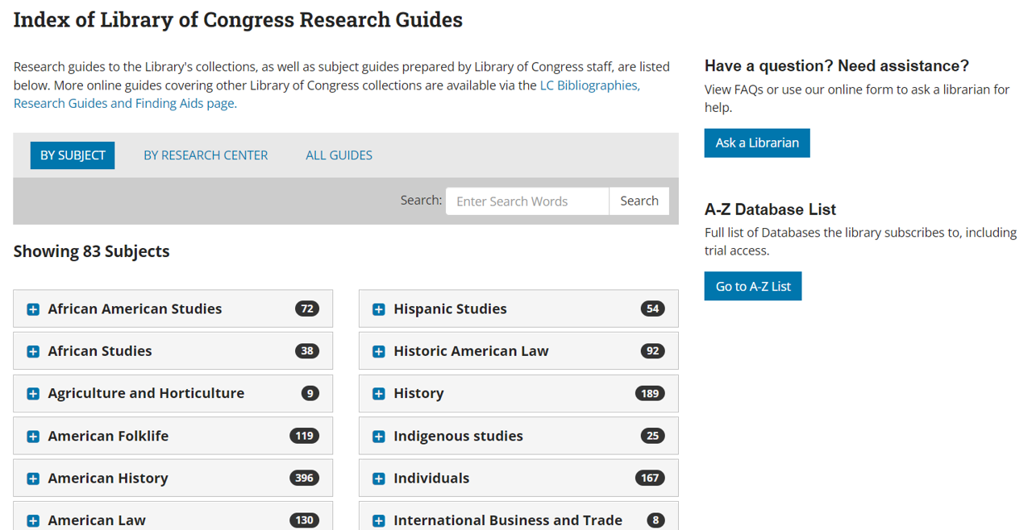Expand Historic American Law plus icon
Image resolution: width=1032 pixels, height=530 pixels.
point(378,351)
